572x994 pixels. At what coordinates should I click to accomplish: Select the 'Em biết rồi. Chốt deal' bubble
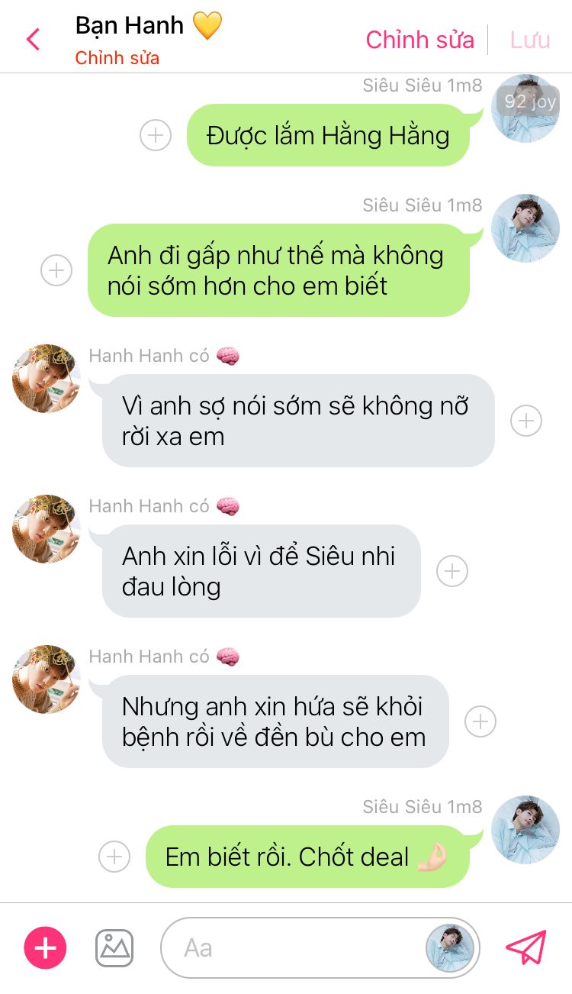pos(307,857)
